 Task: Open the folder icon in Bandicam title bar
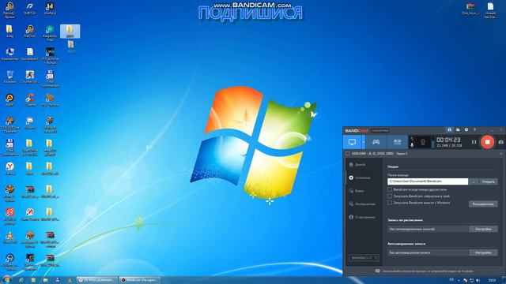point(458,129)
